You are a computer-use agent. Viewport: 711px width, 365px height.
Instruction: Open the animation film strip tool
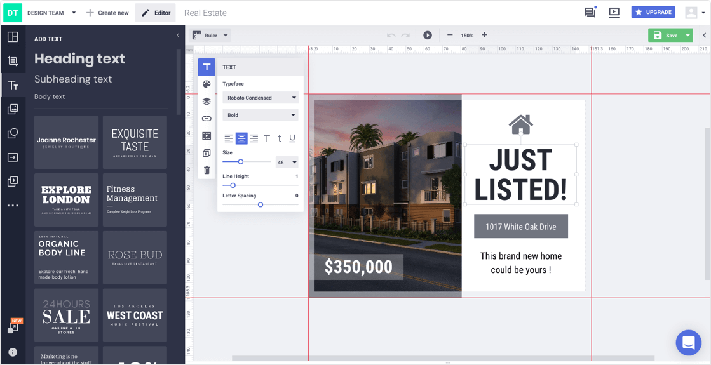pyautogui.click(x=207, y=136)
